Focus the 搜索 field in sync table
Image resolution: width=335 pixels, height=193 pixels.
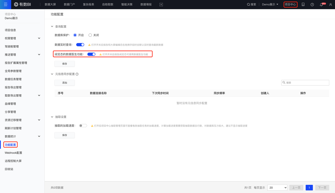305,82
